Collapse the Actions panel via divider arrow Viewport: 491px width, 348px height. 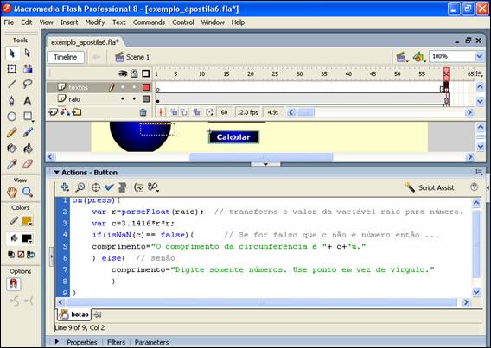[265, 164]
